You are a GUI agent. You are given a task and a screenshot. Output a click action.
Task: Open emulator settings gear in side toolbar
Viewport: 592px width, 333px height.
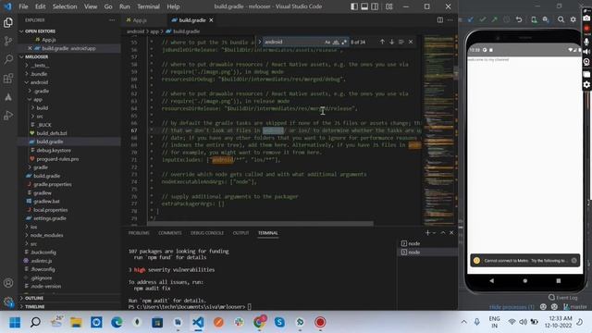(586, 85)
